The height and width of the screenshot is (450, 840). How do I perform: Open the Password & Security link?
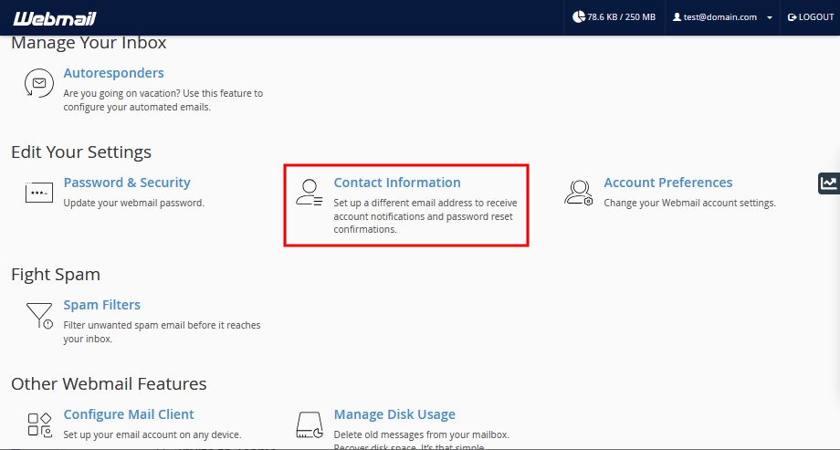(x=127, y=183)
